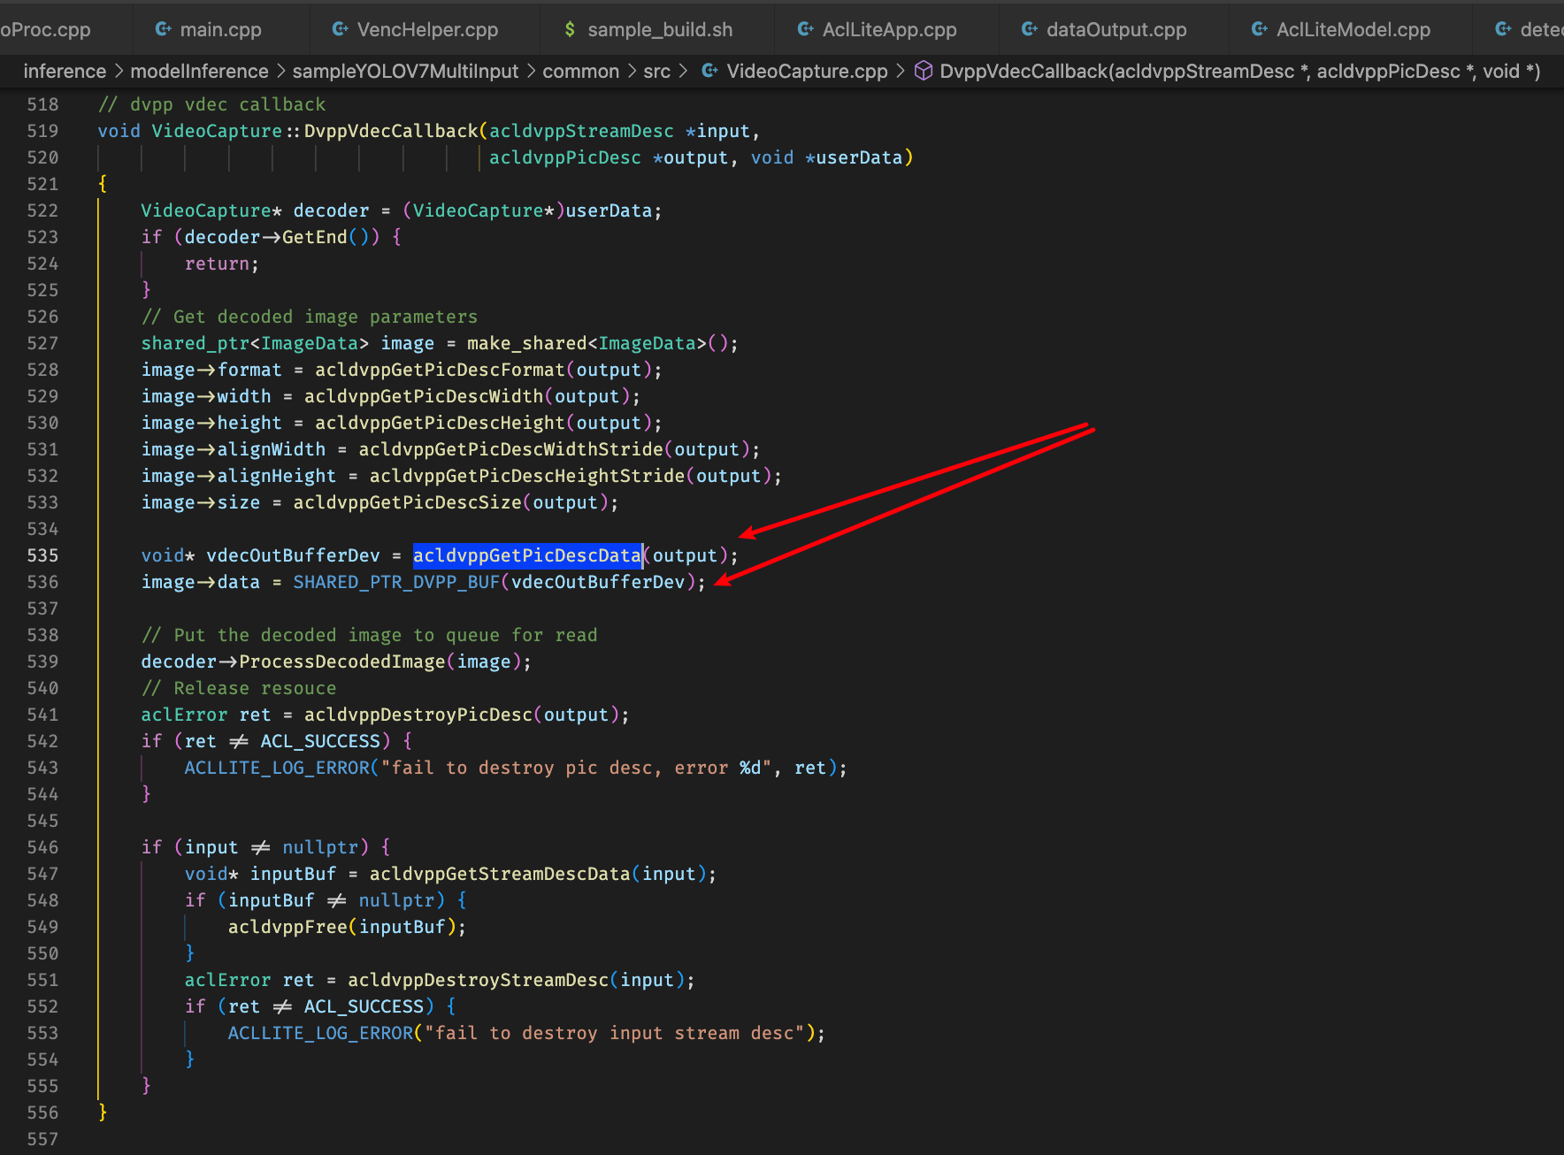Screen dimensions: 1564x1155
Task: Click SHARED_PTR_DVPP_BUF on line 536
Action: coord(396,582)
